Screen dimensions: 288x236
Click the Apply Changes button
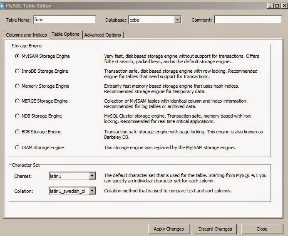[x=169, y=229]
